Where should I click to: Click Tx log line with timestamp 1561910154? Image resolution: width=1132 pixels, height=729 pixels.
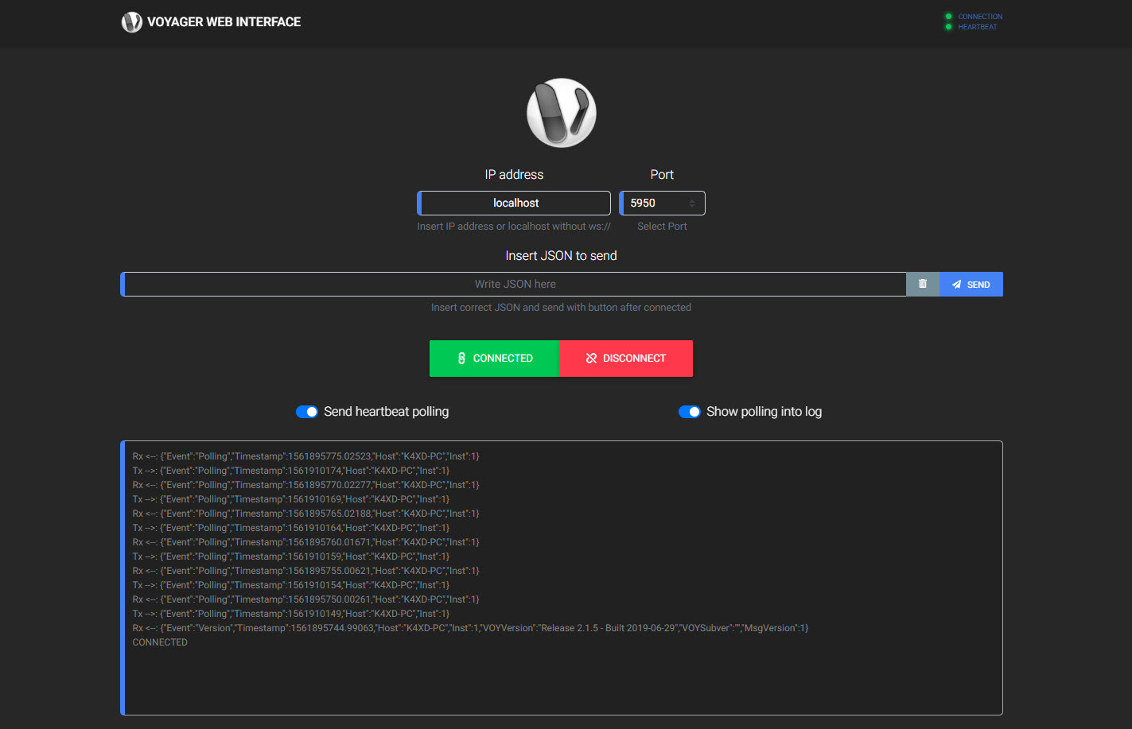tap(291, 585)
